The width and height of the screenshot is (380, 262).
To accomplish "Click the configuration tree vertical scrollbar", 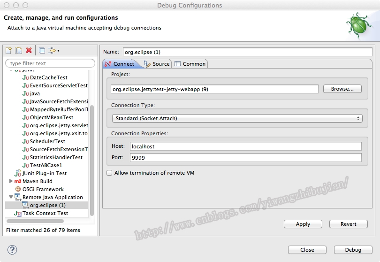I will [x=92, y=161].
